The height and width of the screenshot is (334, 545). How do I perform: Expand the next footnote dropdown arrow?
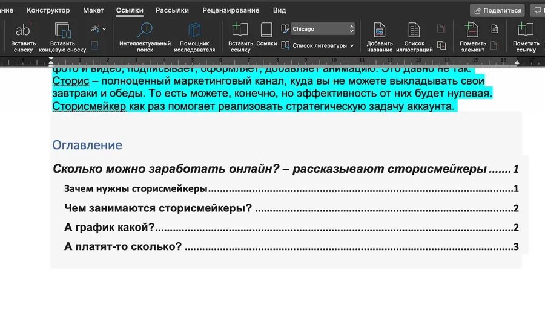[104, 29]
